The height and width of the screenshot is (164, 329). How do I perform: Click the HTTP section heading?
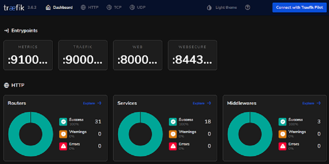coord(18,85)
